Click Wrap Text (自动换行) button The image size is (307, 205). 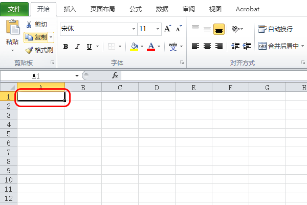[275, 29]
